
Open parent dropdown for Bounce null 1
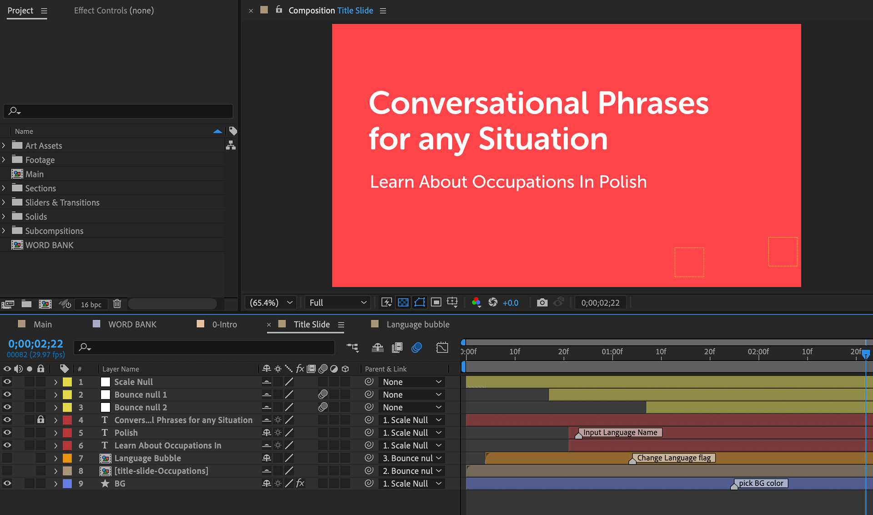tap(411, 395)
